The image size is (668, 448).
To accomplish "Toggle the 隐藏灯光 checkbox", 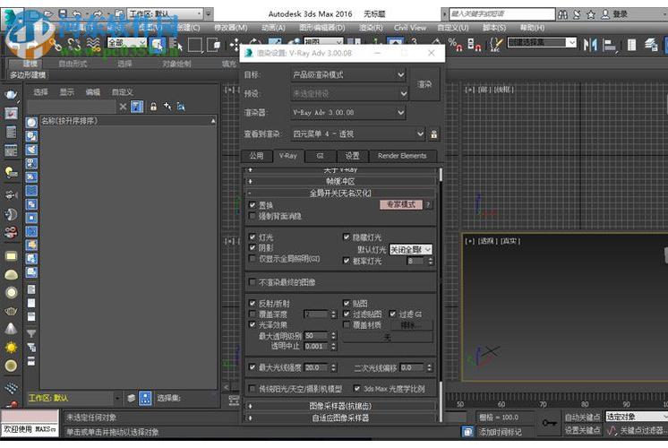I will pos(347,237).
